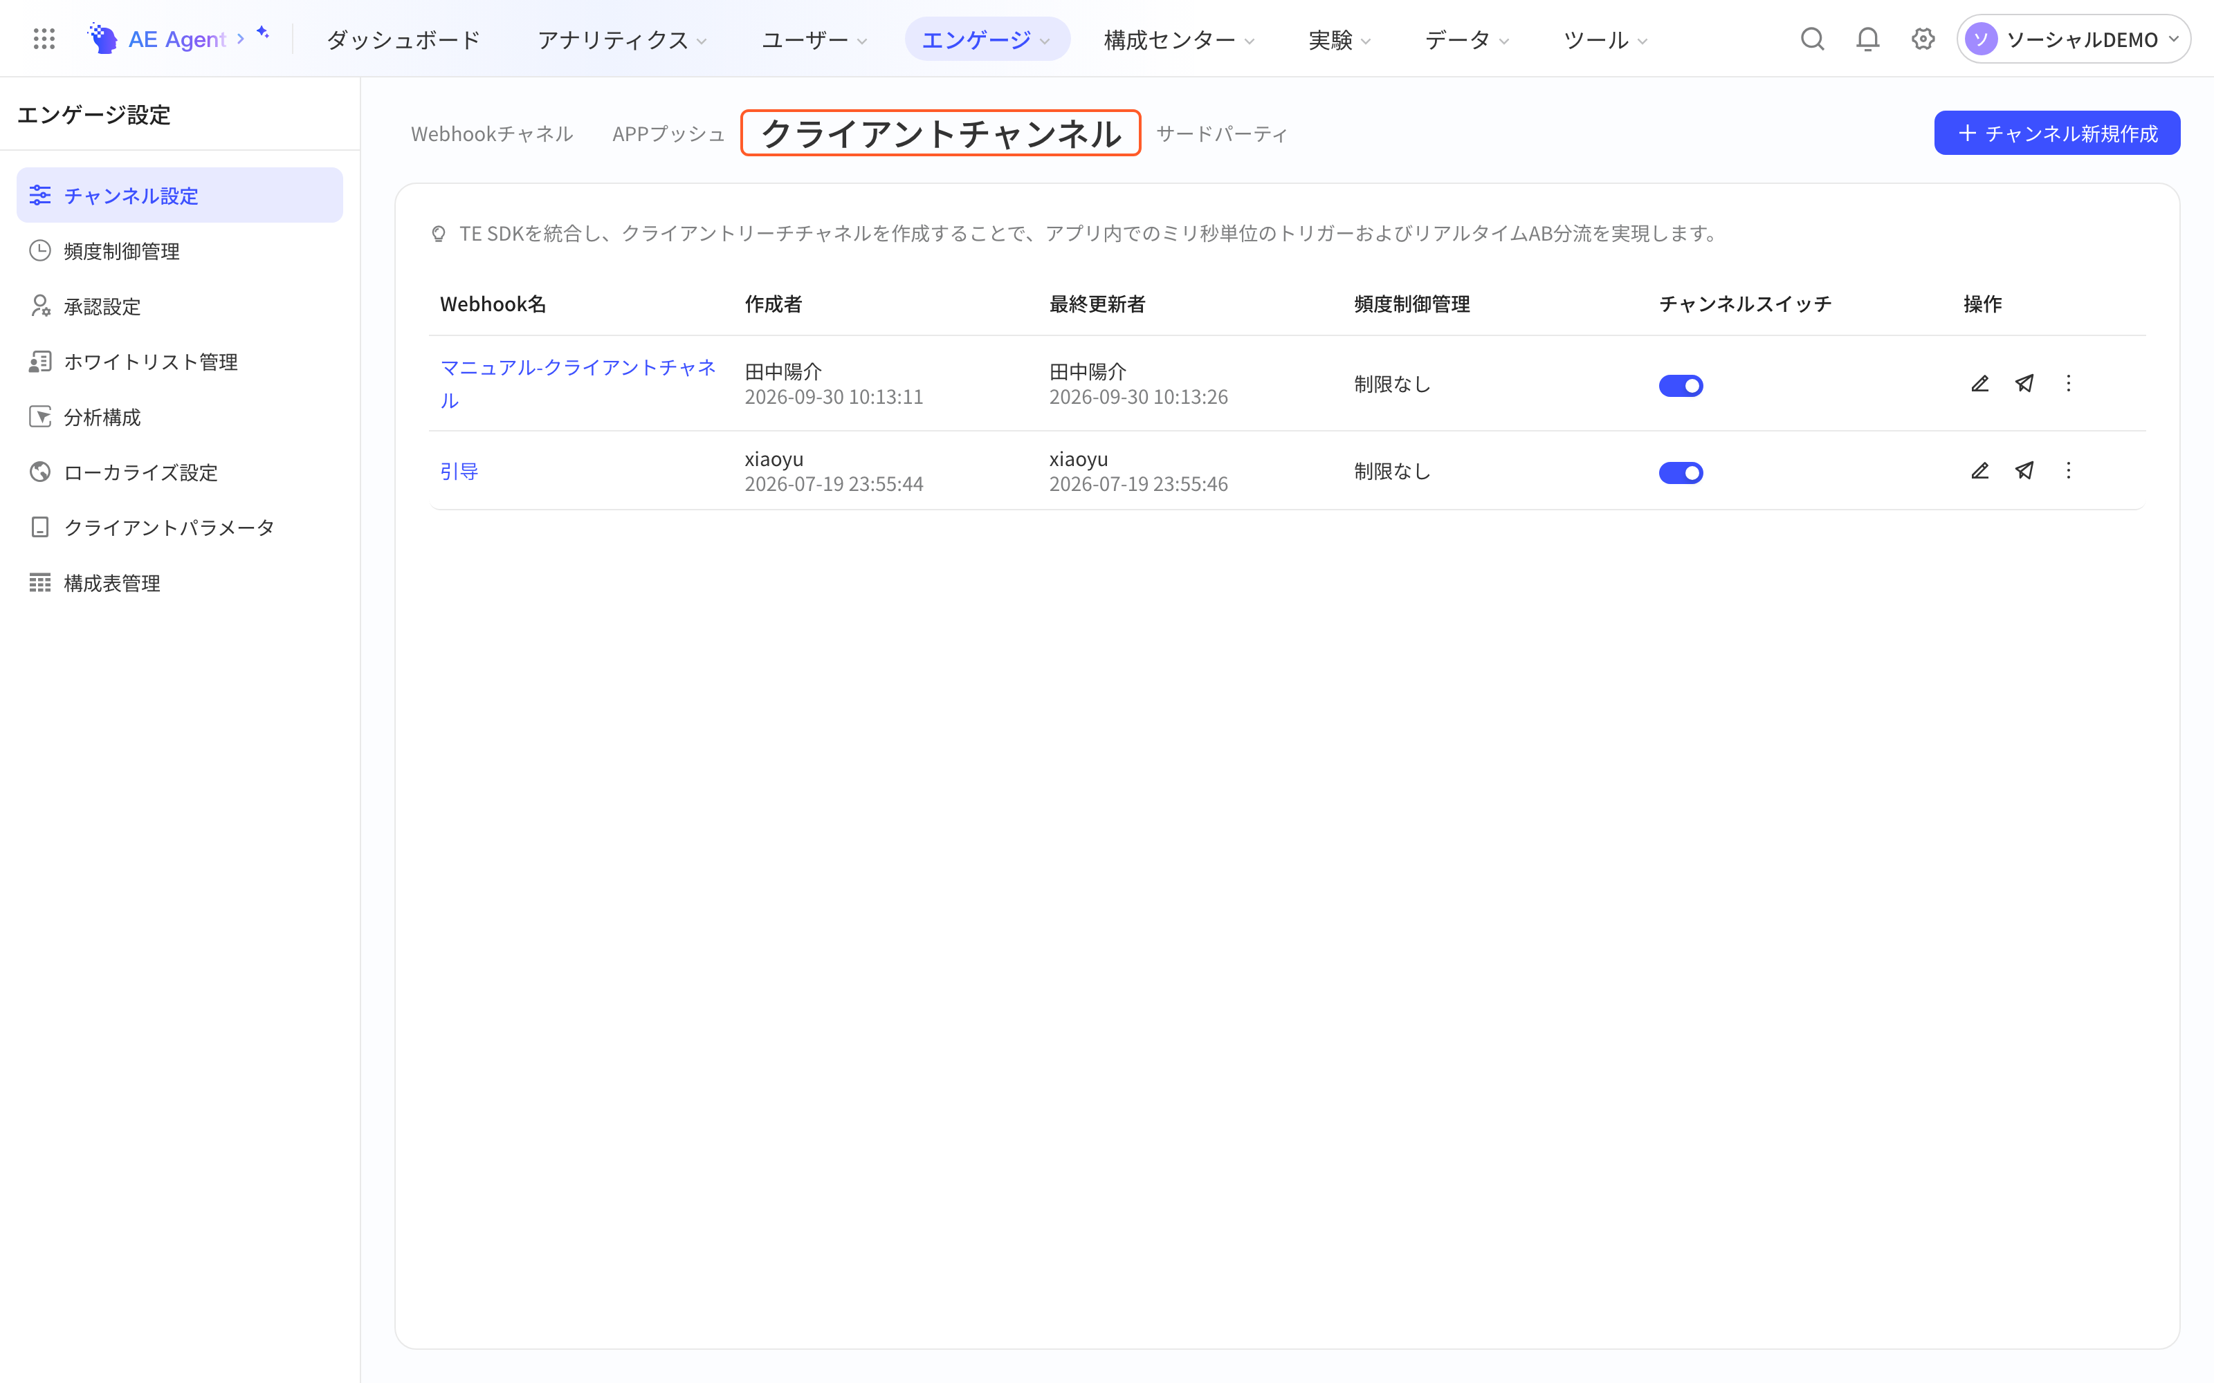Expand the 実験 dropdown menu

1339,39
